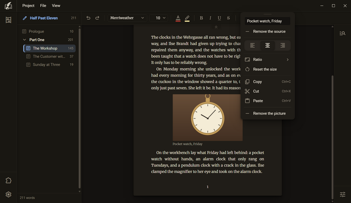Select the Prologue chapter
Viewport: 351px width, 203px height.
(49, 31)
